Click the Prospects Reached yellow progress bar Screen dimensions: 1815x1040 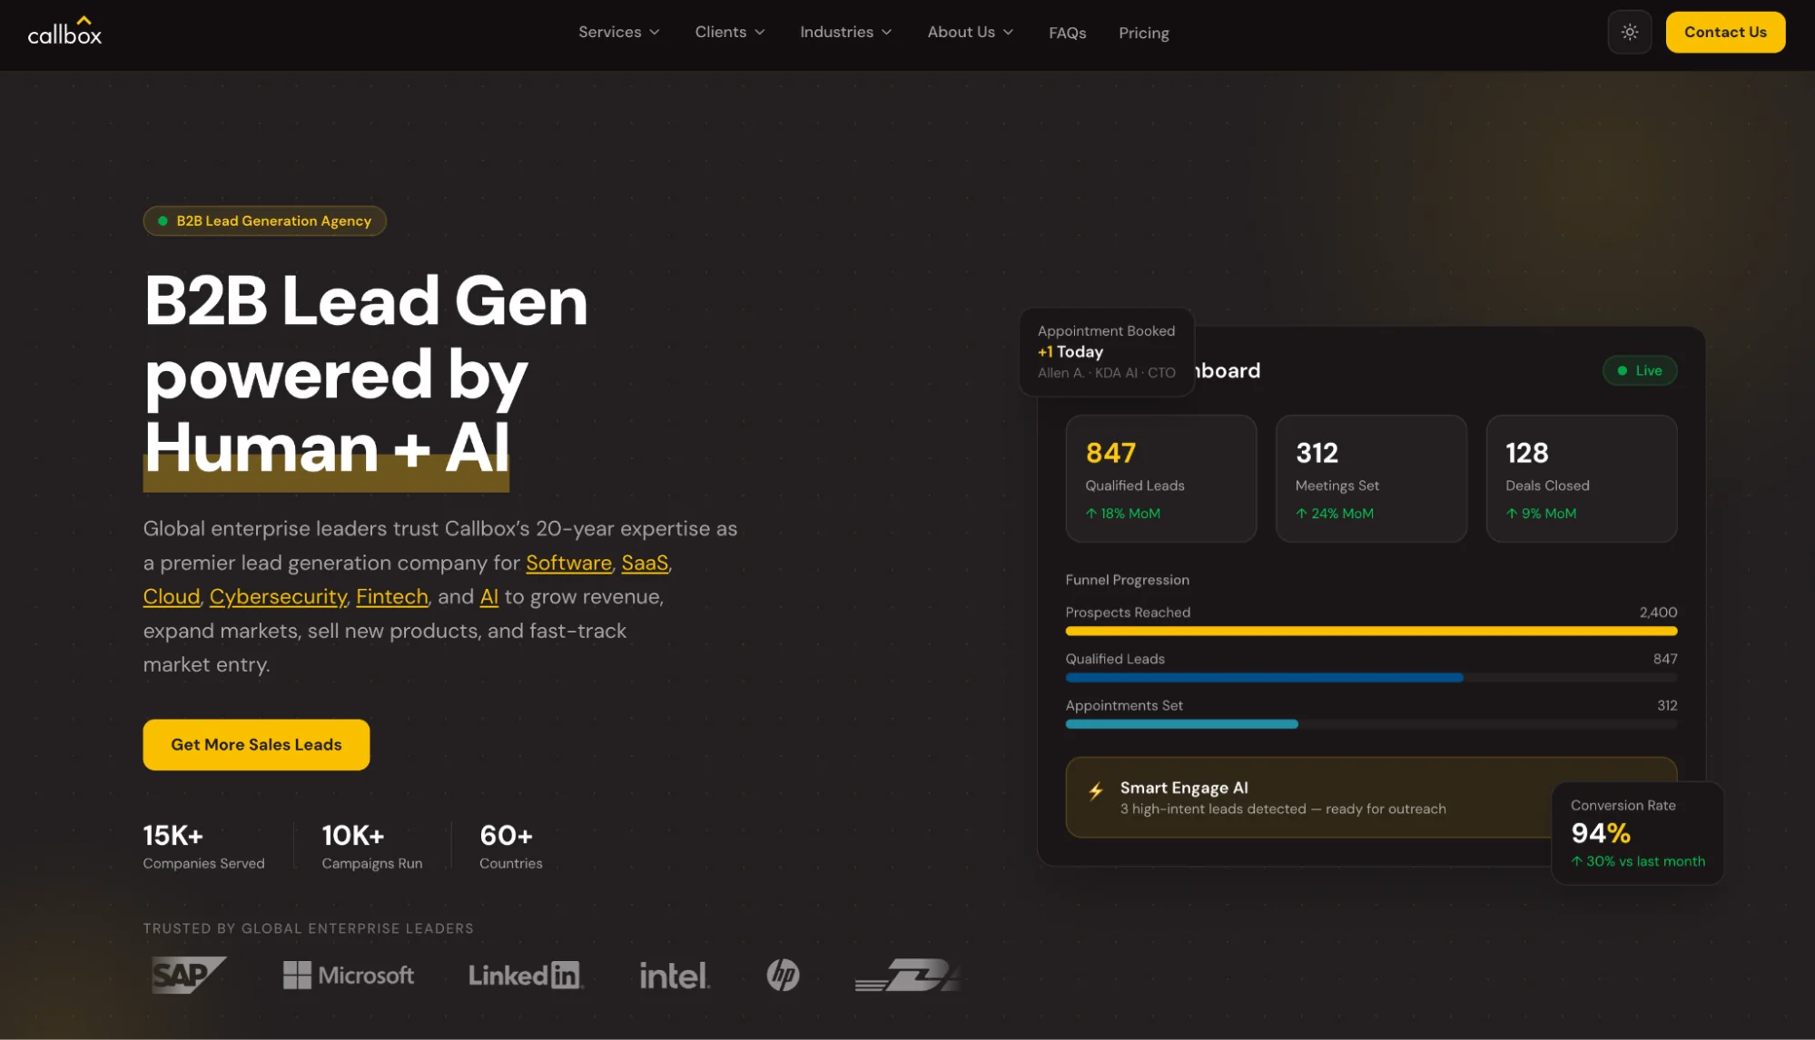(x=1371, y=631)
